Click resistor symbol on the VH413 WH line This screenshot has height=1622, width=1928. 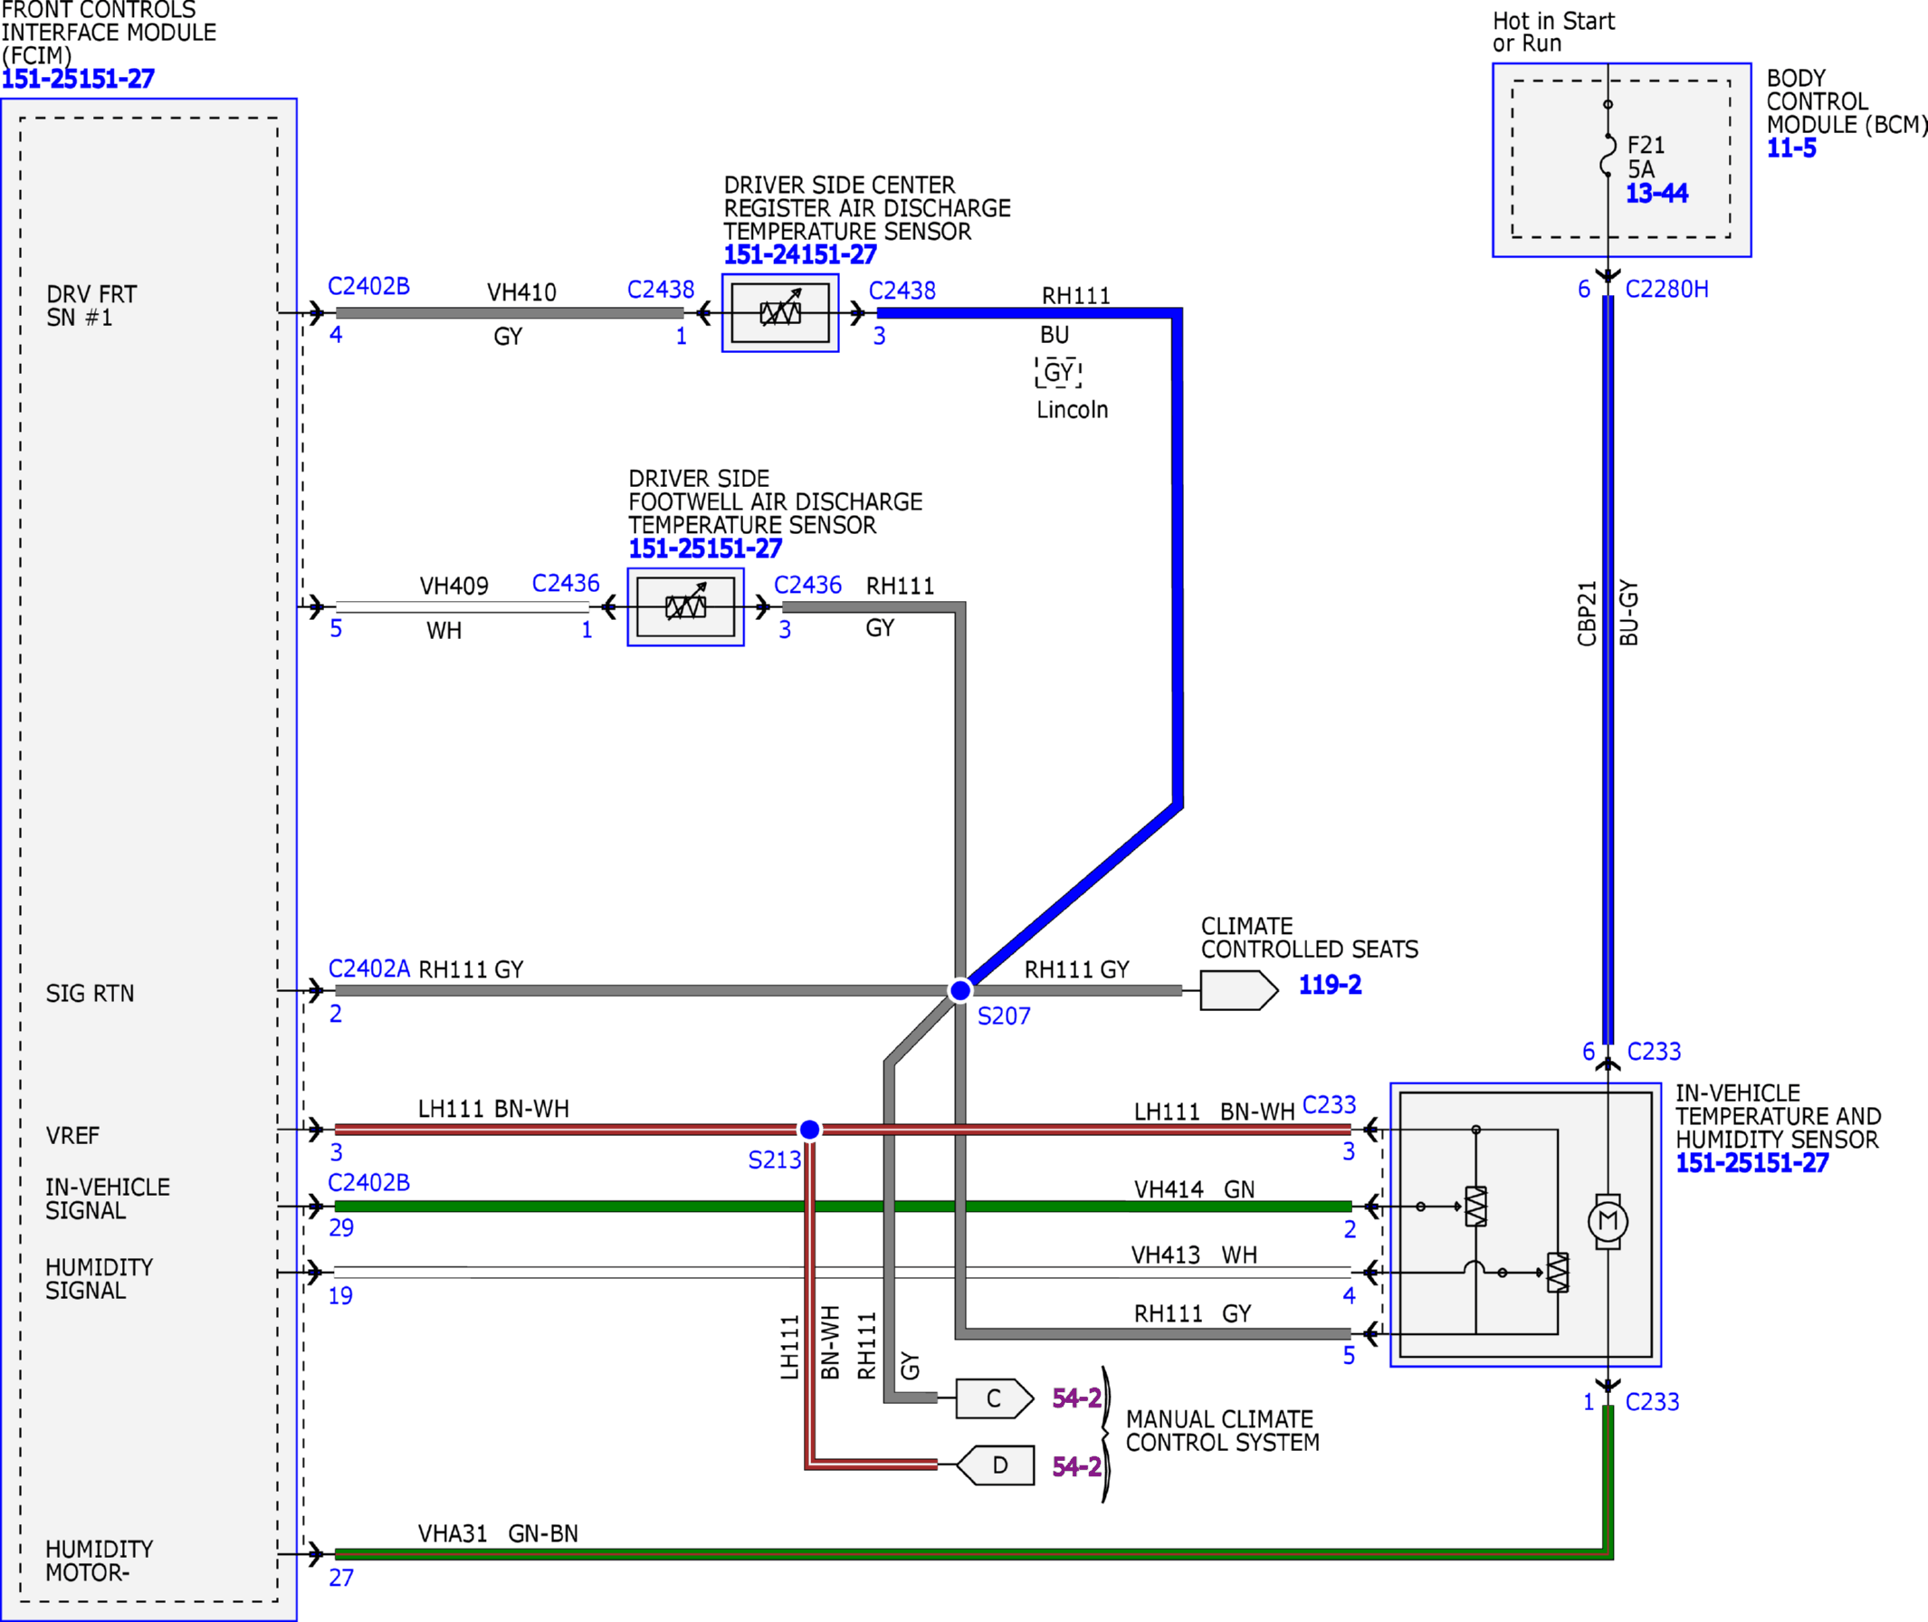[1558, 1273]
